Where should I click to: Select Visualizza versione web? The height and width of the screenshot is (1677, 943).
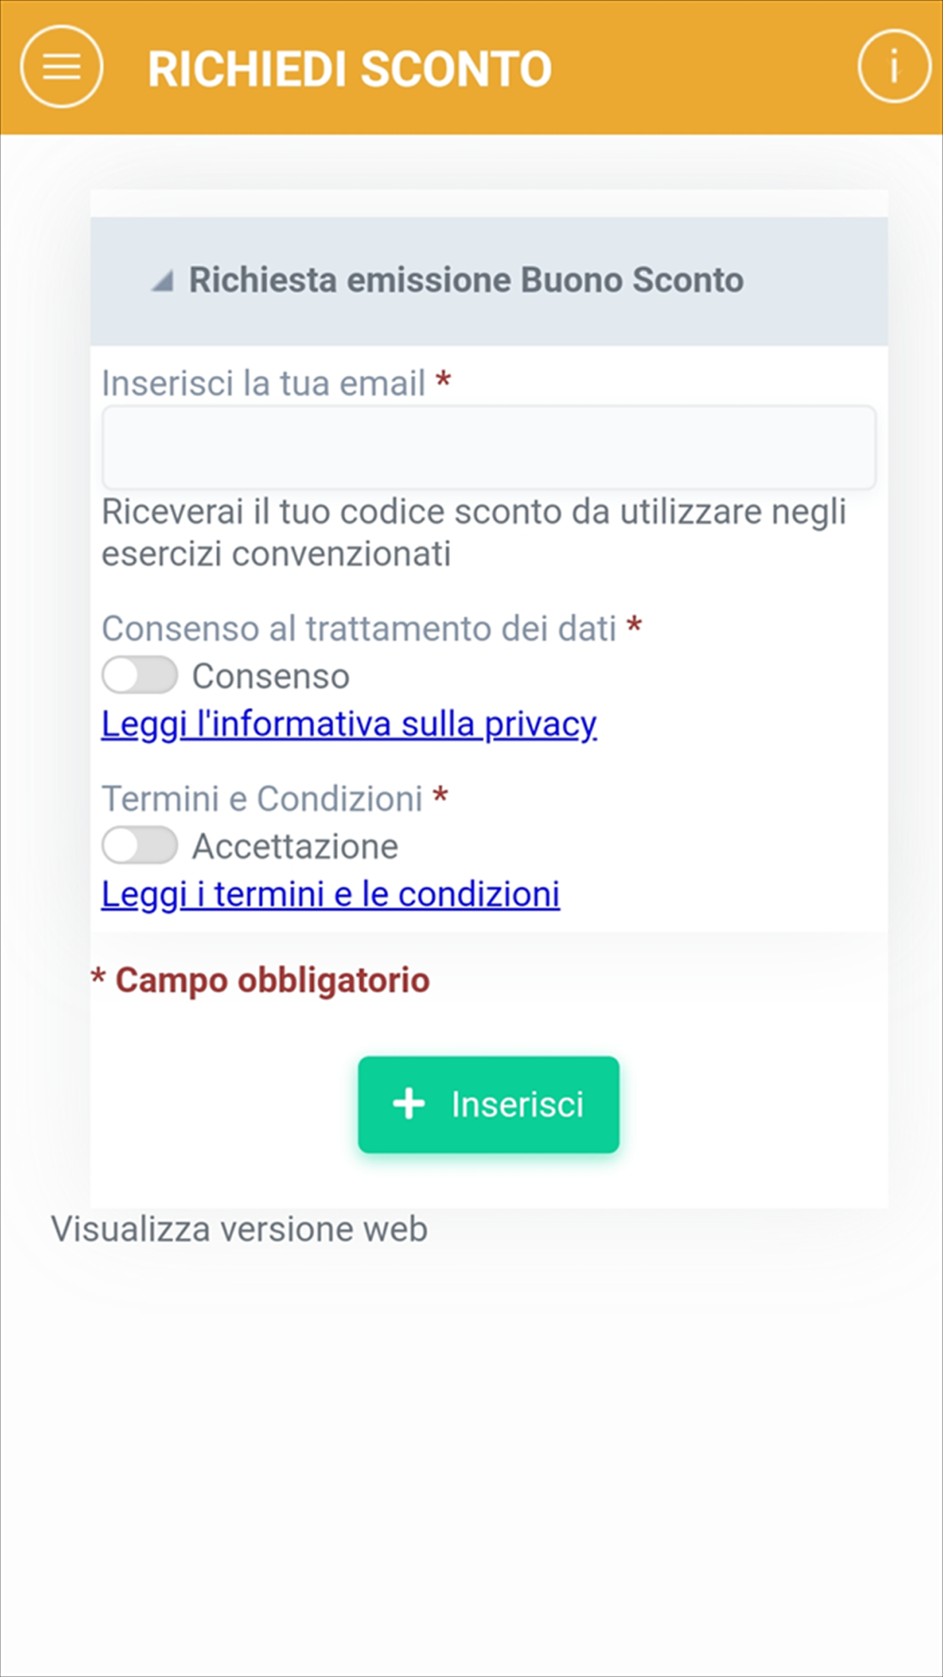(240, 1229)
